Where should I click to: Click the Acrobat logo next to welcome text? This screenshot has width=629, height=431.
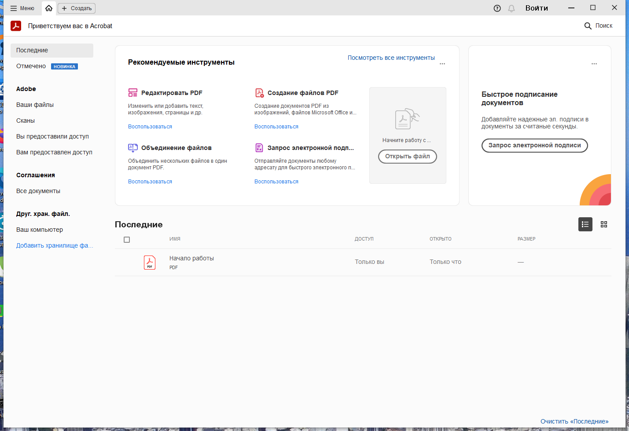click(16, 26)
